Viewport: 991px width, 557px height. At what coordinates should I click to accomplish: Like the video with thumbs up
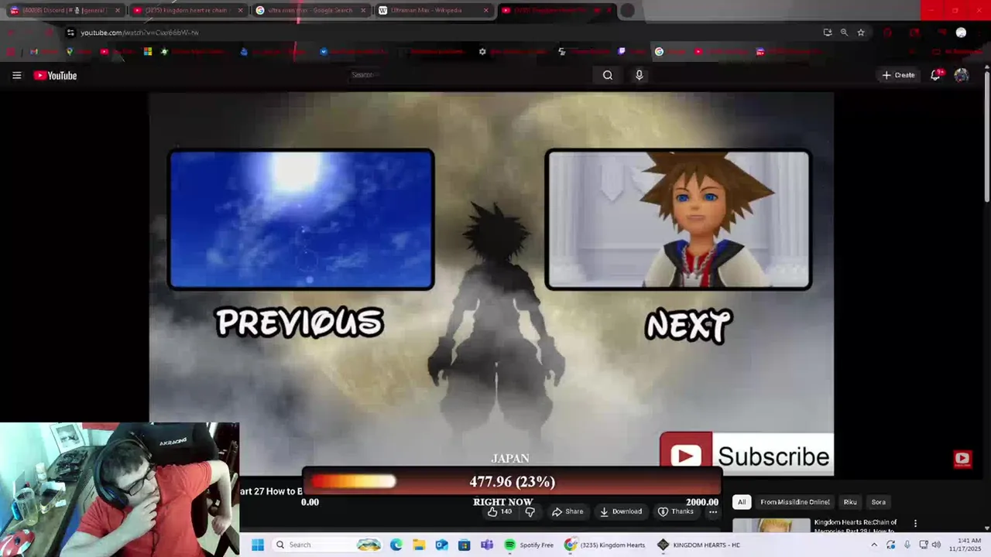point(499,511)
